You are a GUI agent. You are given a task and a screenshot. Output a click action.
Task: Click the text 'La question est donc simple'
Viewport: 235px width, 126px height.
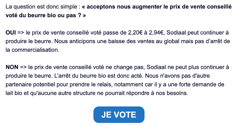[41, 7]
